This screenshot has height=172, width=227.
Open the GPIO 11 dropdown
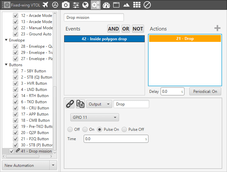click(x=94, y=117)
